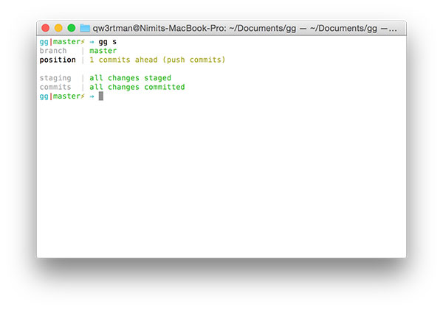Minimize the terminal with the yellow button
Viewport: 443px width, 310px height.
point(58,28)
